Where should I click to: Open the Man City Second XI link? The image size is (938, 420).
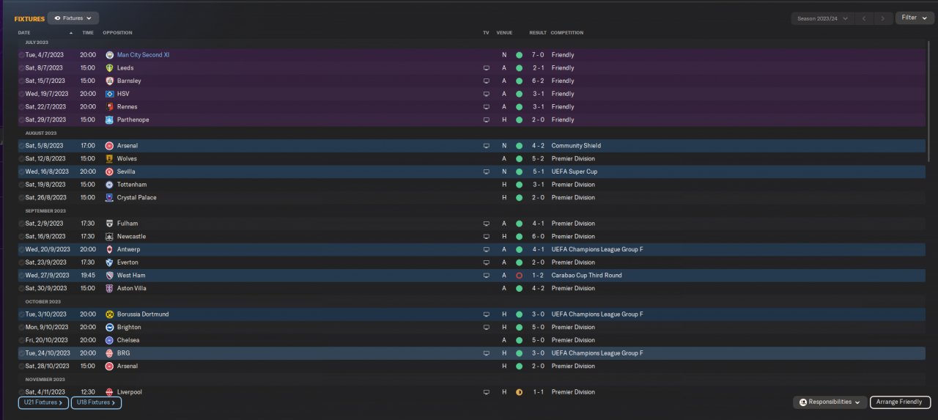tap(143, 55)
